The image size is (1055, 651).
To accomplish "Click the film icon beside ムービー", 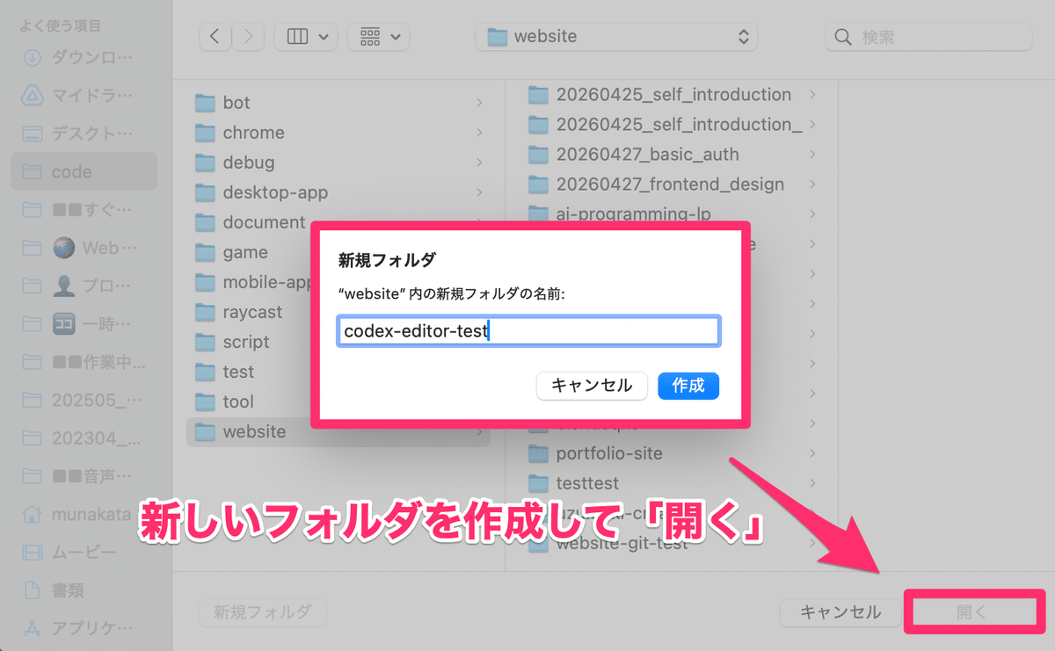I will [32, 552].
